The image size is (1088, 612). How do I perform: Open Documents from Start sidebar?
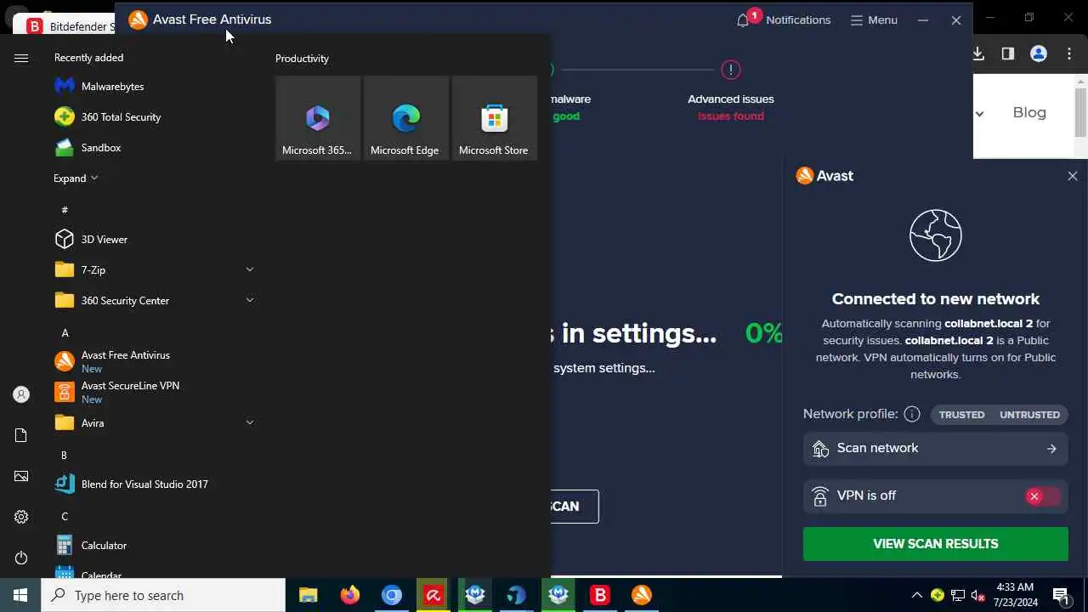21,435
